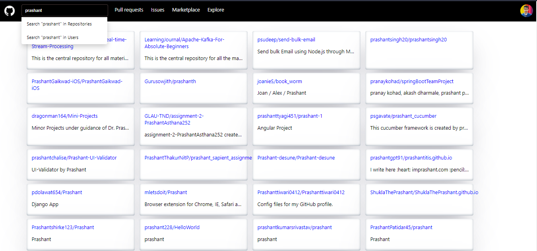Open the joanieS/book_worm repository

[x=280, y=81]
